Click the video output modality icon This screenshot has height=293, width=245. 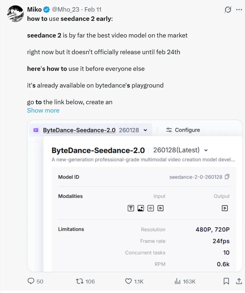coord(225,208)
